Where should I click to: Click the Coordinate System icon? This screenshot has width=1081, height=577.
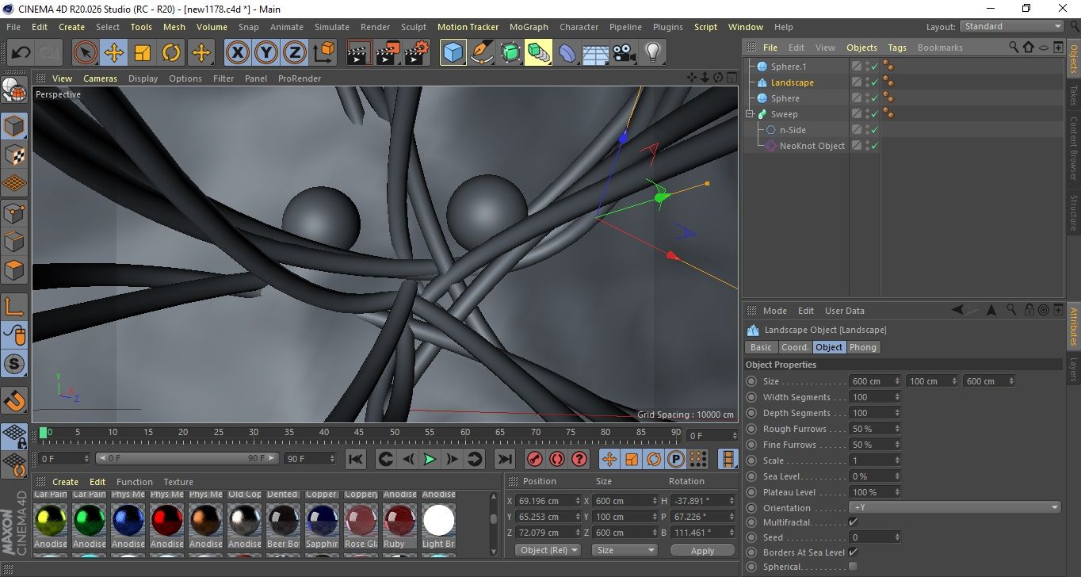(x=323, y=53)
